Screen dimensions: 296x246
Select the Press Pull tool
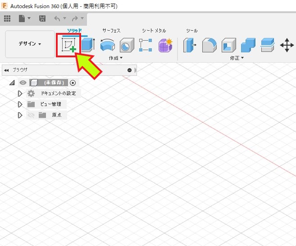[x=190, y=45]
